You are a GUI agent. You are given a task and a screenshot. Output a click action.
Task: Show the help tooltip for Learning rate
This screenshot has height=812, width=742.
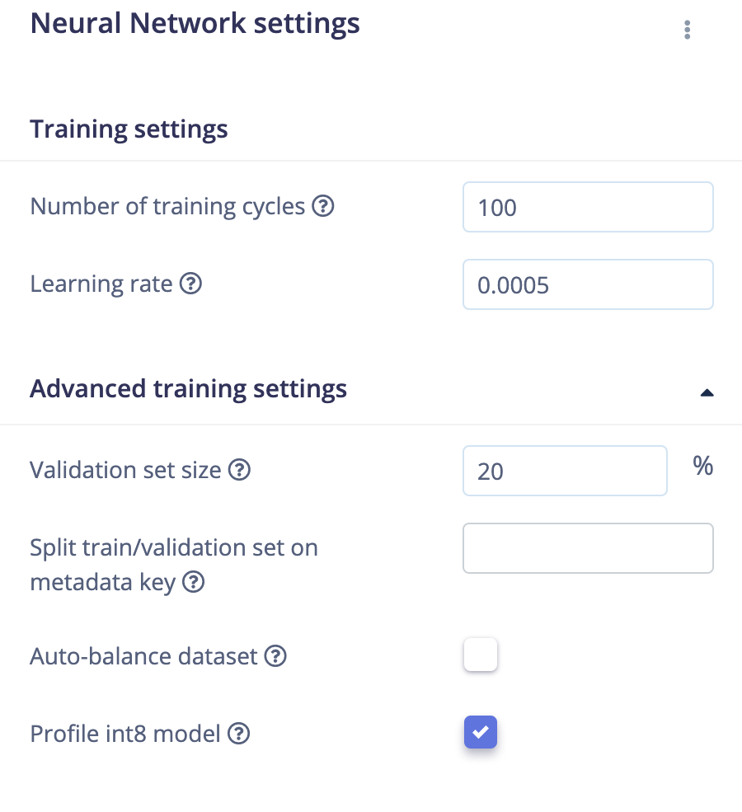190,284
